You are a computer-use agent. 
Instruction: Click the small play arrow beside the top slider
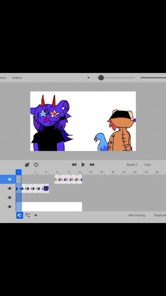tap(89, 78)
